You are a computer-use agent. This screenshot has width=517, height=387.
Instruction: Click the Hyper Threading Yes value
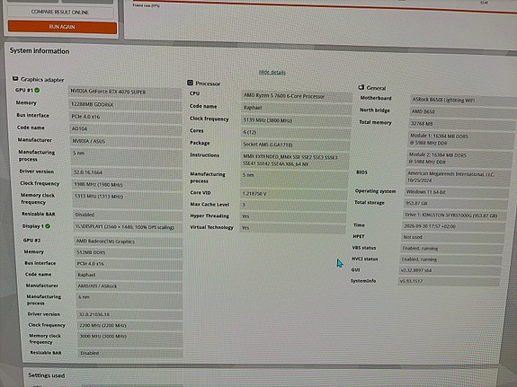coord(293,216)
